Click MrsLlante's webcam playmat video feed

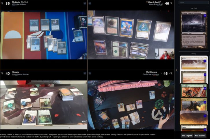click(44, 35)
